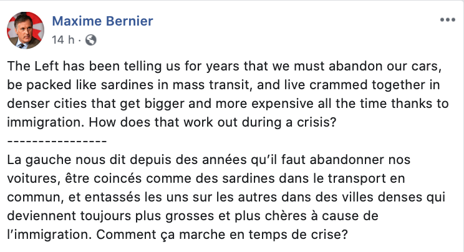Click the public globe privacy icon

pyautogui.click(x=91, y=40)
